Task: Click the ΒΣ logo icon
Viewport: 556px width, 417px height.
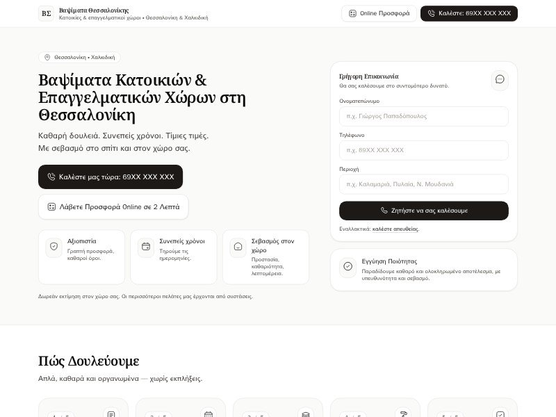Action: 46,13
